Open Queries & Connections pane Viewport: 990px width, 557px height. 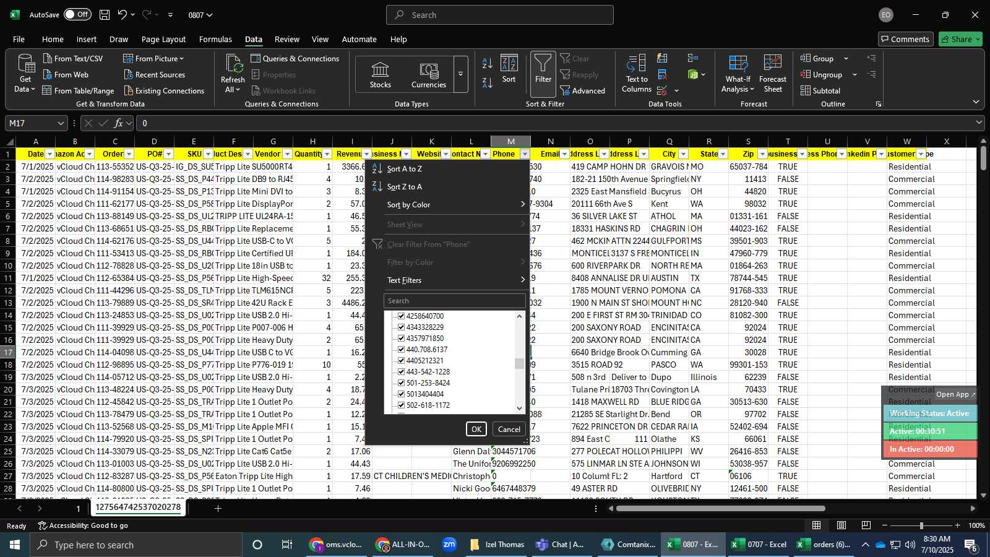(295, 58)
